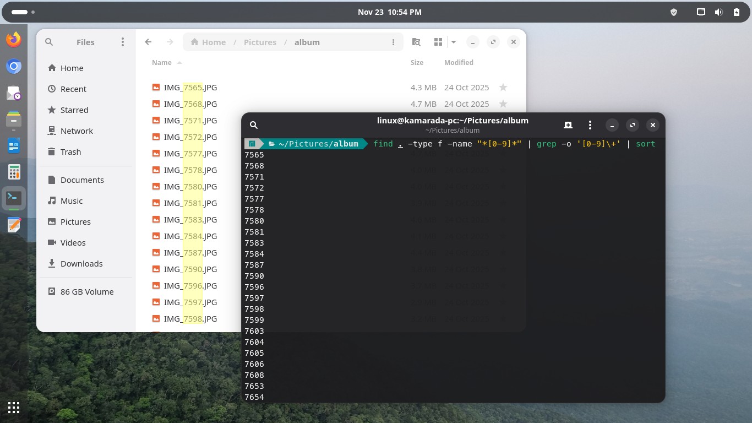The image size is (752, 423).
Task: Open the album path options menu
Action: (393, 42)
